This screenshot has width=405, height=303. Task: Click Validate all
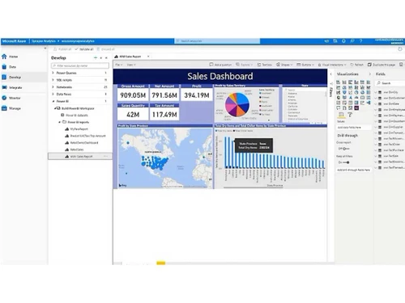click(84, 49)
